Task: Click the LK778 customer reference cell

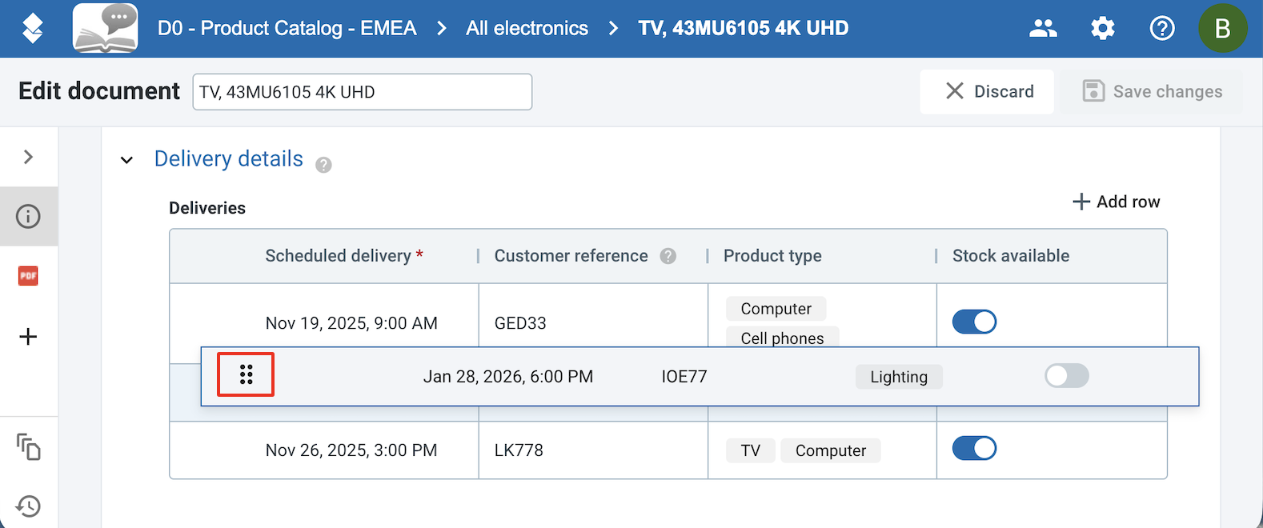Action: tap(519, 450)
